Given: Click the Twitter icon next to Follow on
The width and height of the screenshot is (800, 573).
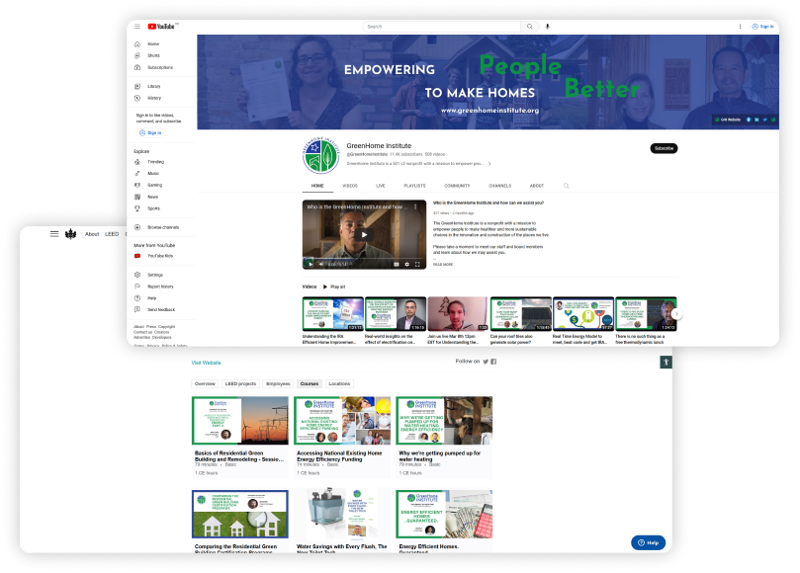Looking at the screenshot, I should click(486, 362).
